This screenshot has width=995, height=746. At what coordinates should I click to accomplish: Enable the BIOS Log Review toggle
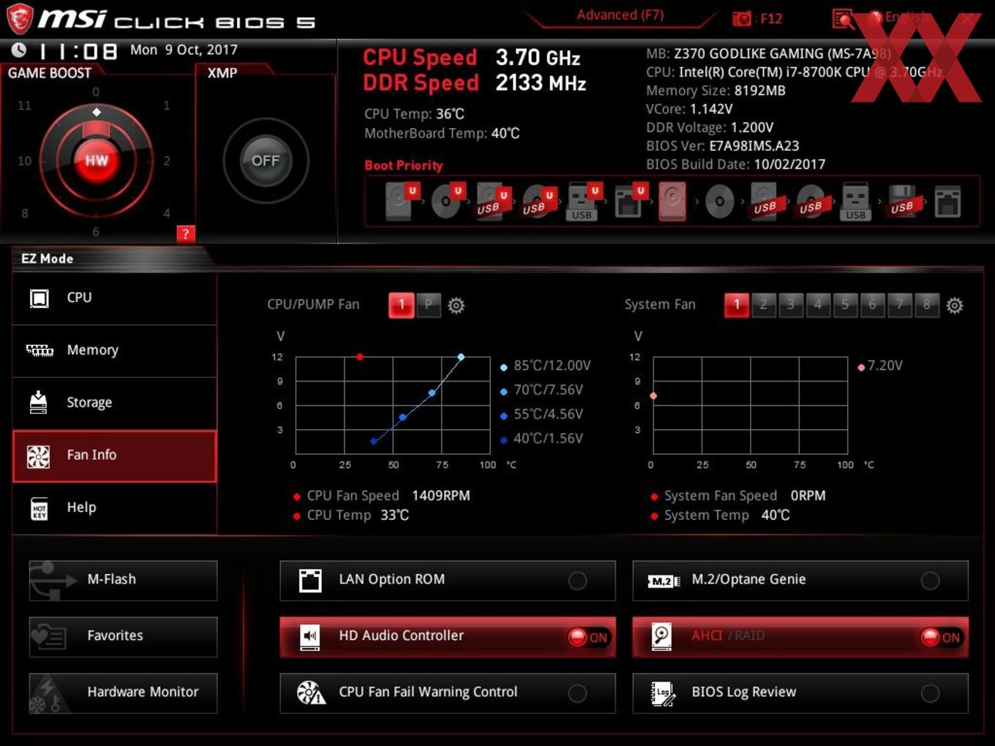click(930, 693)
